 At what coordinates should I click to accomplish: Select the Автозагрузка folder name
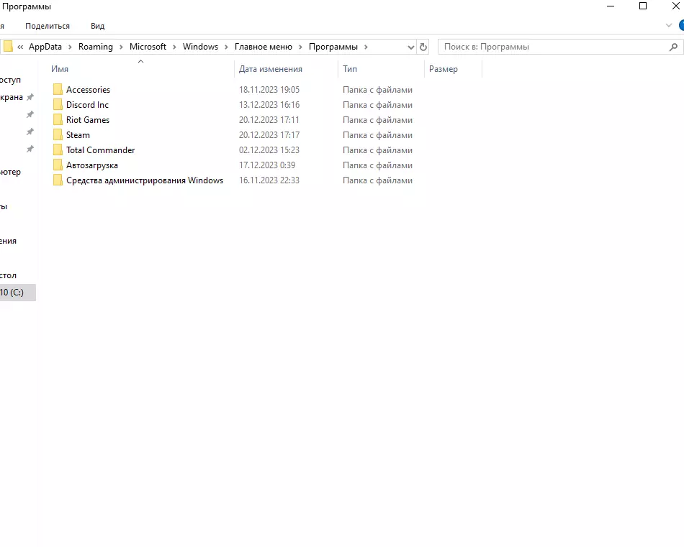[92, 165]
